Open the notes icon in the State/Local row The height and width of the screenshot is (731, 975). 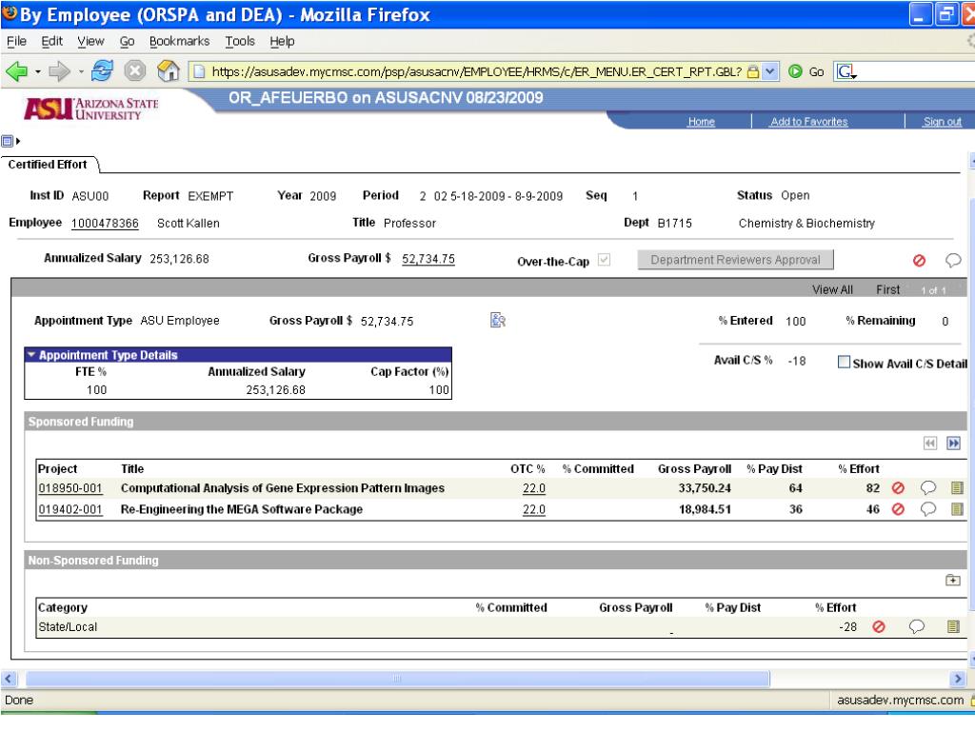coord(953,626)
